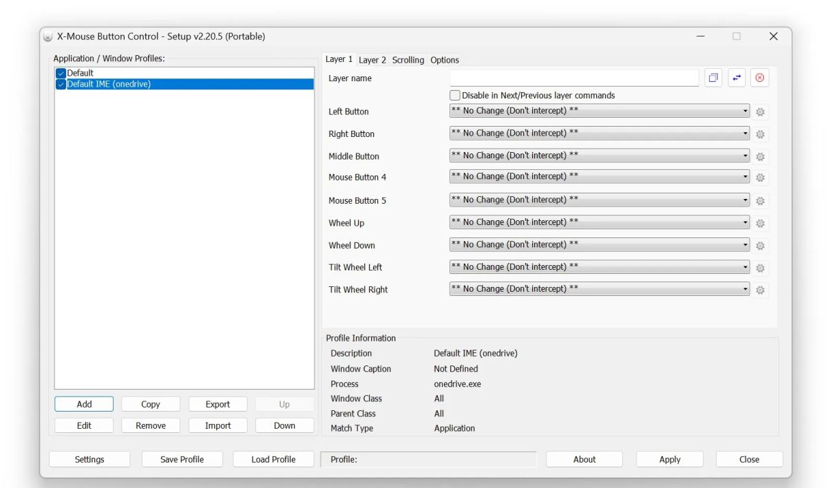Uncheck the Default profile checkbox
Screen dimensions: 826x488
(61, 72)
